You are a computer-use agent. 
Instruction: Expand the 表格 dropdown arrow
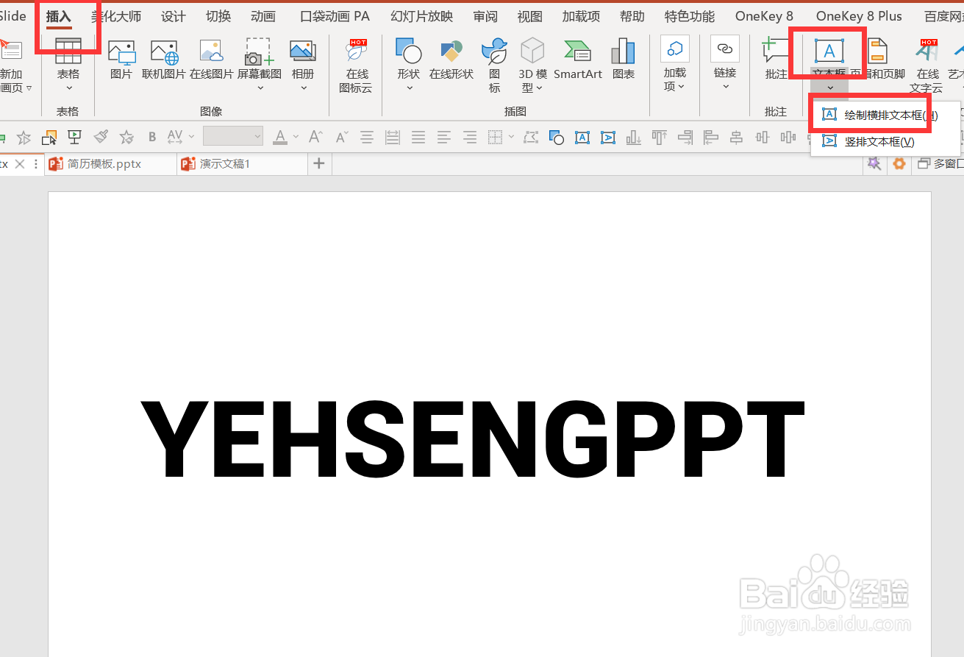(x=69, y=89)
